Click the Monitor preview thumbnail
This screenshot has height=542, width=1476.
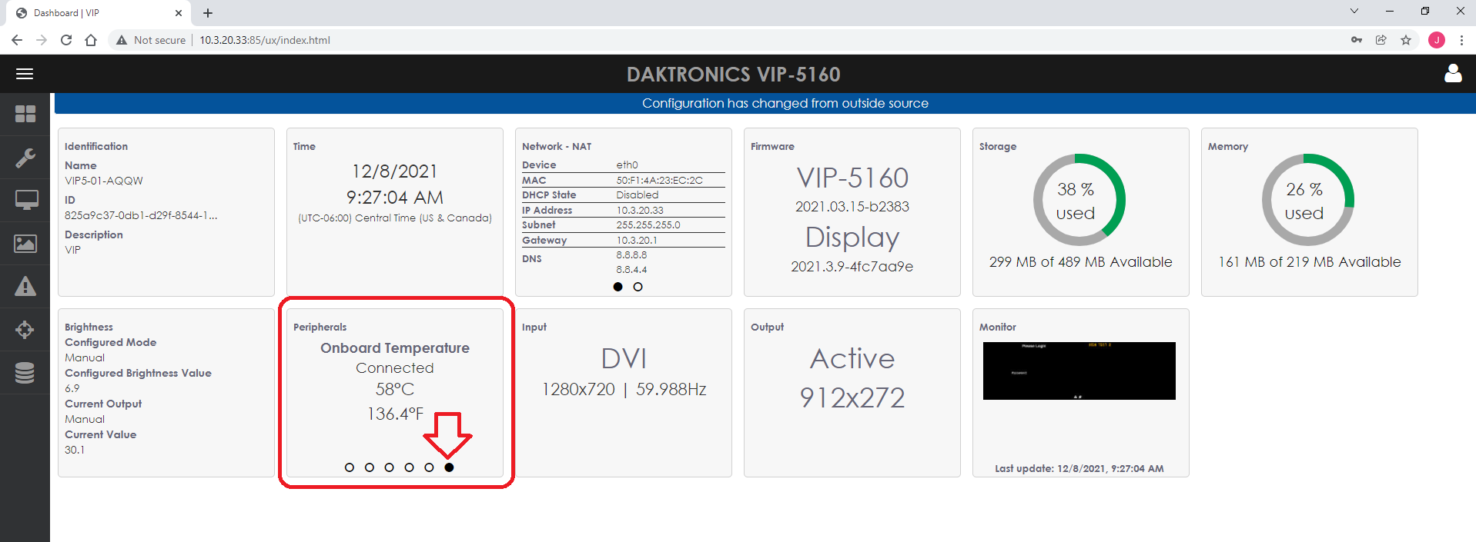[1079, 371]
